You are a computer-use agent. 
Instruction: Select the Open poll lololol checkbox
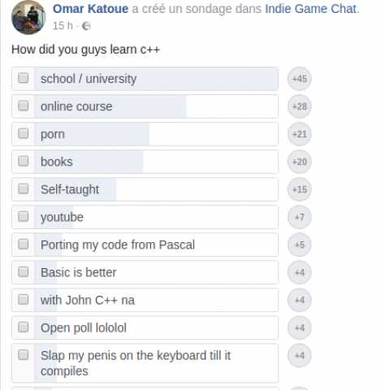point(24,327)
